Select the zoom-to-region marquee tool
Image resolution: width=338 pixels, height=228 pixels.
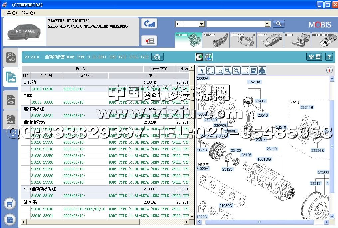pos(219,70)
